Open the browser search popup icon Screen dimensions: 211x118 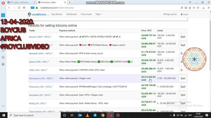[x=182, y=8]
